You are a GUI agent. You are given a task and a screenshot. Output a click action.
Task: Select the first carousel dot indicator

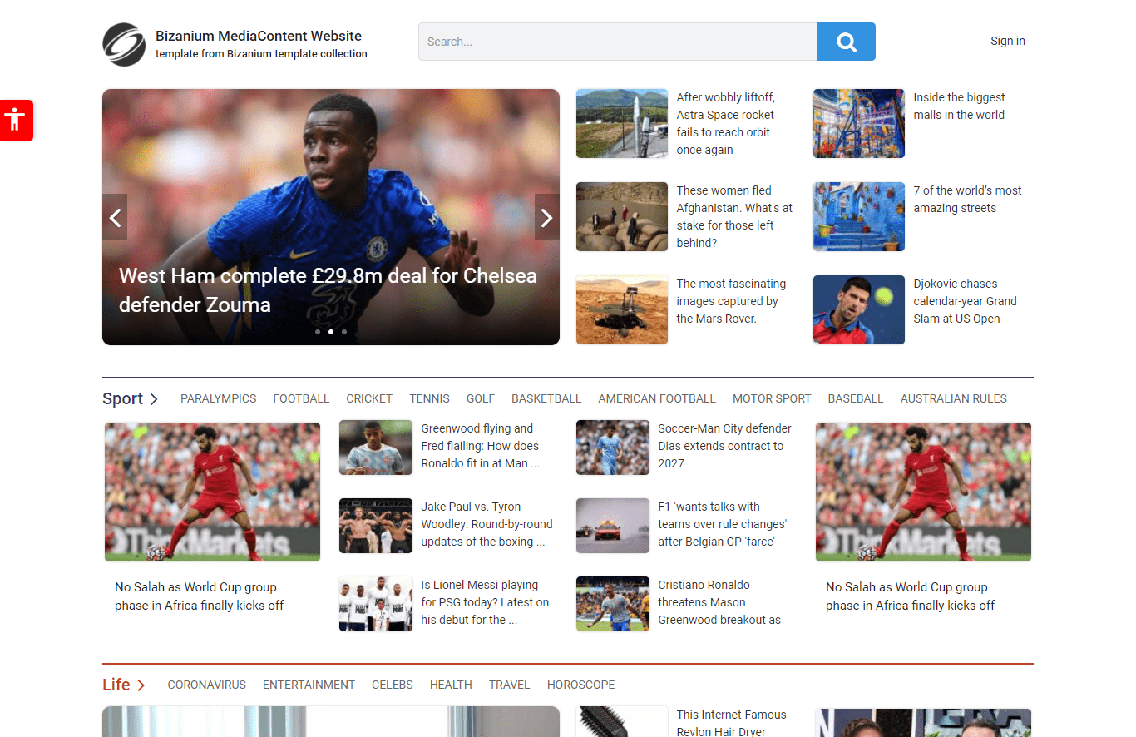tap(317, 332)
